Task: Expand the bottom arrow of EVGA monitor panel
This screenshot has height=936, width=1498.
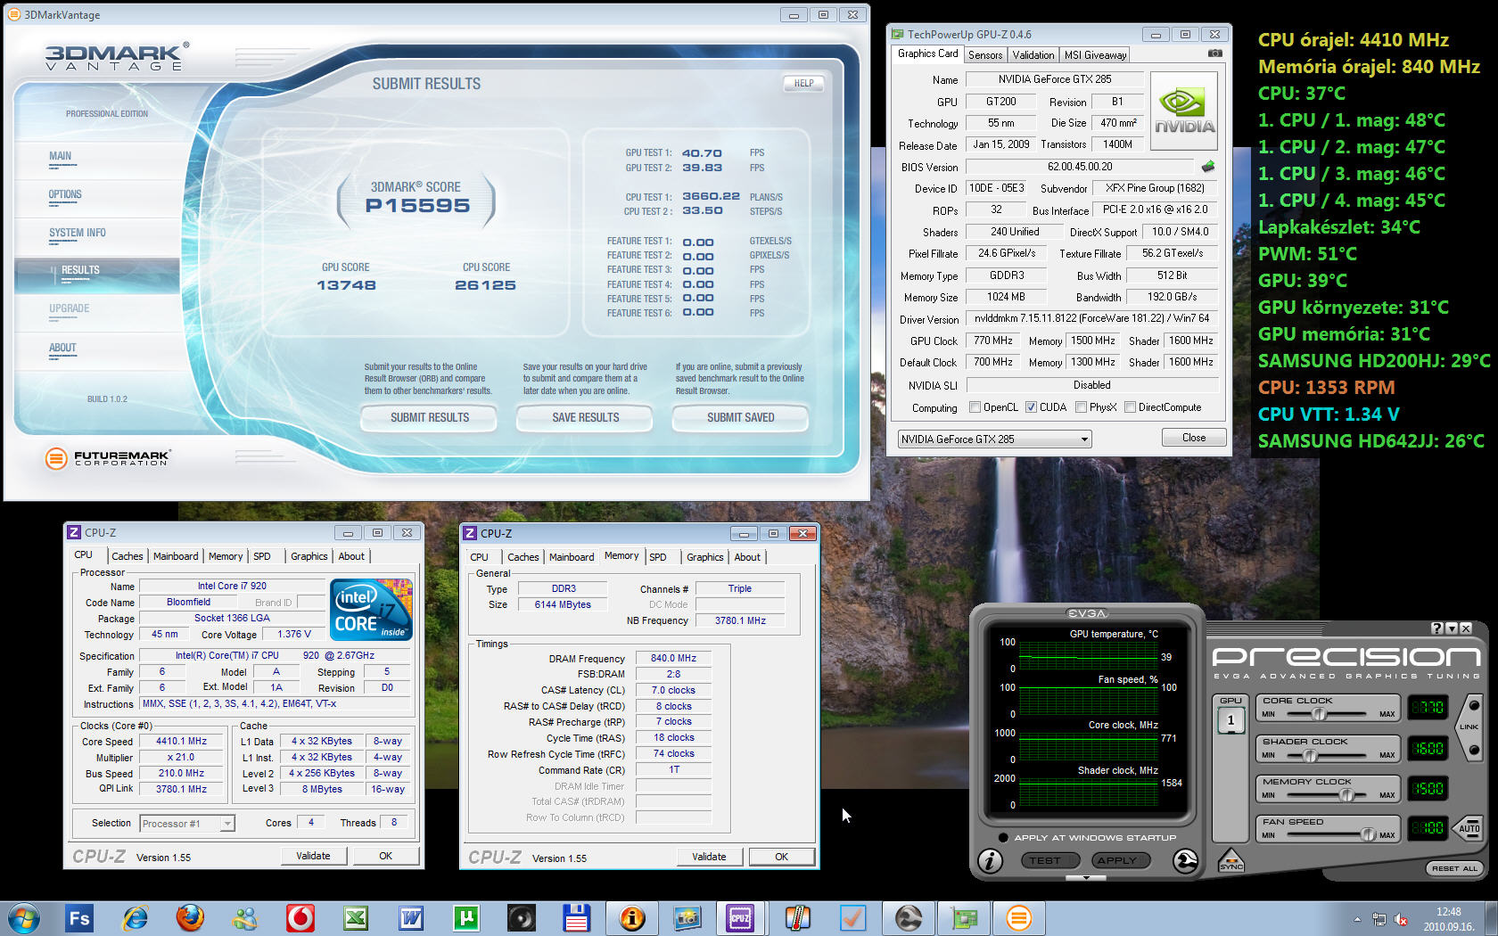Action: click(1086, 878)
